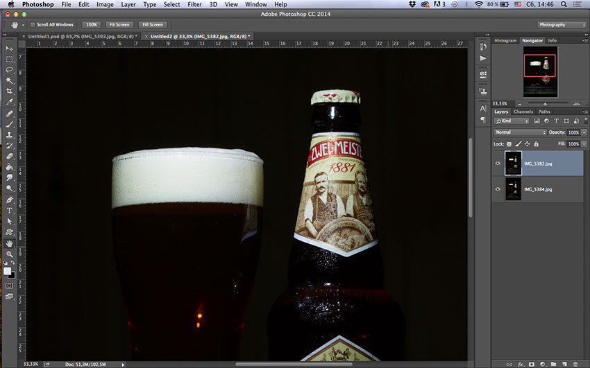The image size is (590, 368).
Task: Click the Fit Screen button
Action: pos(119,25)
